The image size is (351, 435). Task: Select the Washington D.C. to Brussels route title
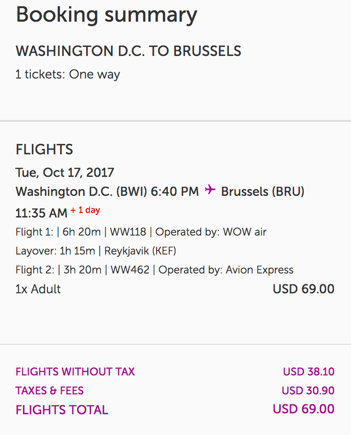[x=128, y=51]
